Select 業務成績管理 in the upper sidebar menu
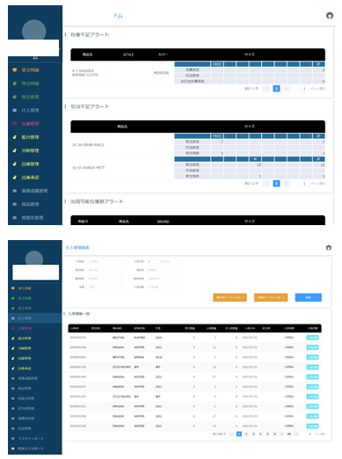Viewport: 342px width, 459px height. pos(34,191)
